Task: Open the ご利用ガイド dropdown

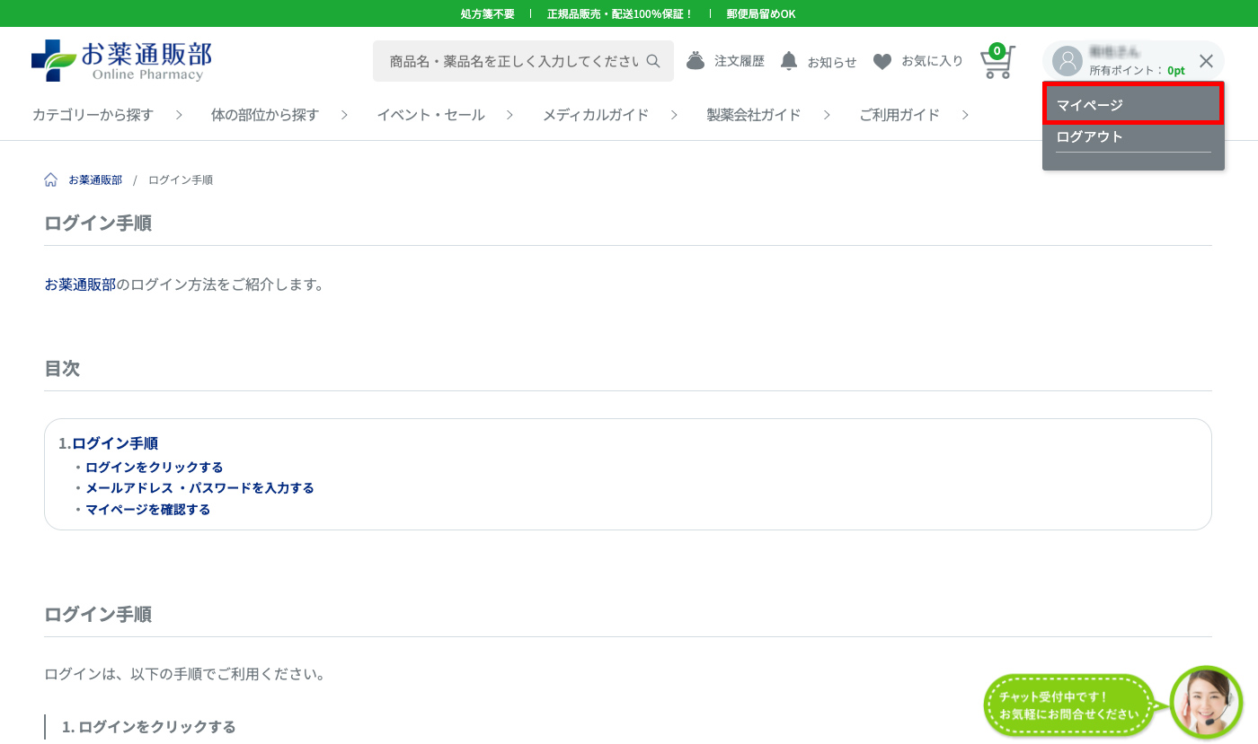Action: (899, 115)
